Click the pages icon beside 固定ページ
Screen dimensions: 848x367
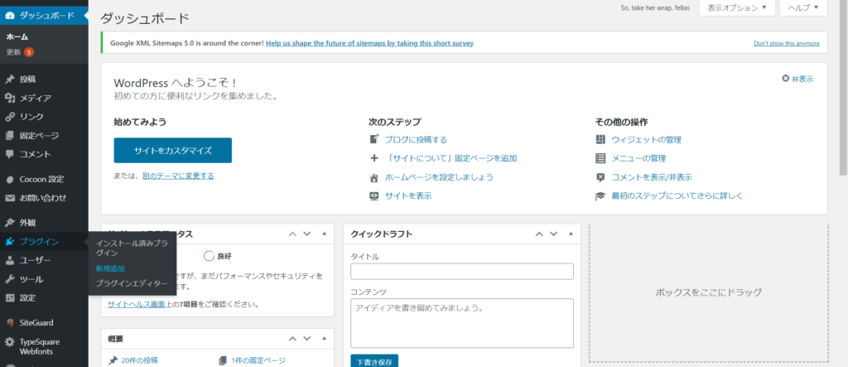point(9,135)
